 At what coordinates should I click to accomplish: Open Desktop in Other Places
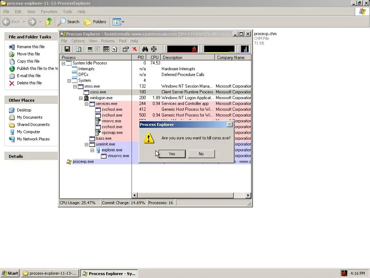(x=24, y=110)
